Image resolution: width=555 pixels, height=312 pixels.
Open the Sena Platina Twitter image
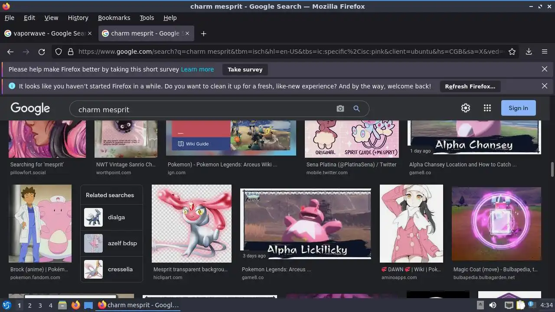[352, 139]
